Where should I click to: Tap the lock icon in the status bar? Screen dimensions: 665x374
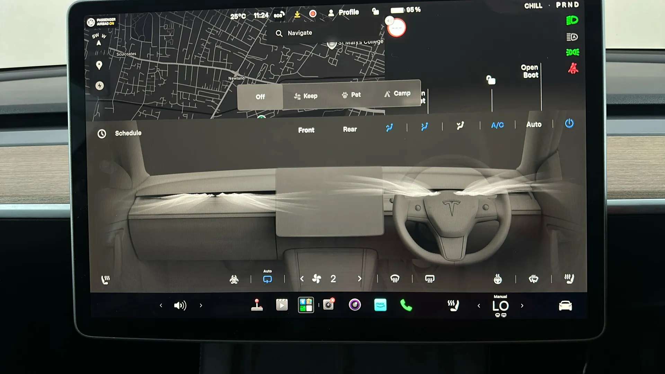tap(375, 11)
